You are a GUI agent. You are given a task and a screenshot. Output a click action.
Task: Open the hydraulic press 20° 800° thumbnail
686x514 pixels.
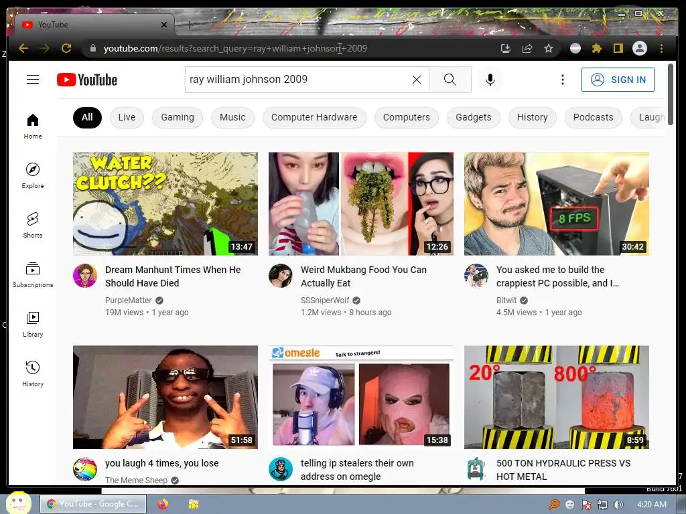pos(557,398)
